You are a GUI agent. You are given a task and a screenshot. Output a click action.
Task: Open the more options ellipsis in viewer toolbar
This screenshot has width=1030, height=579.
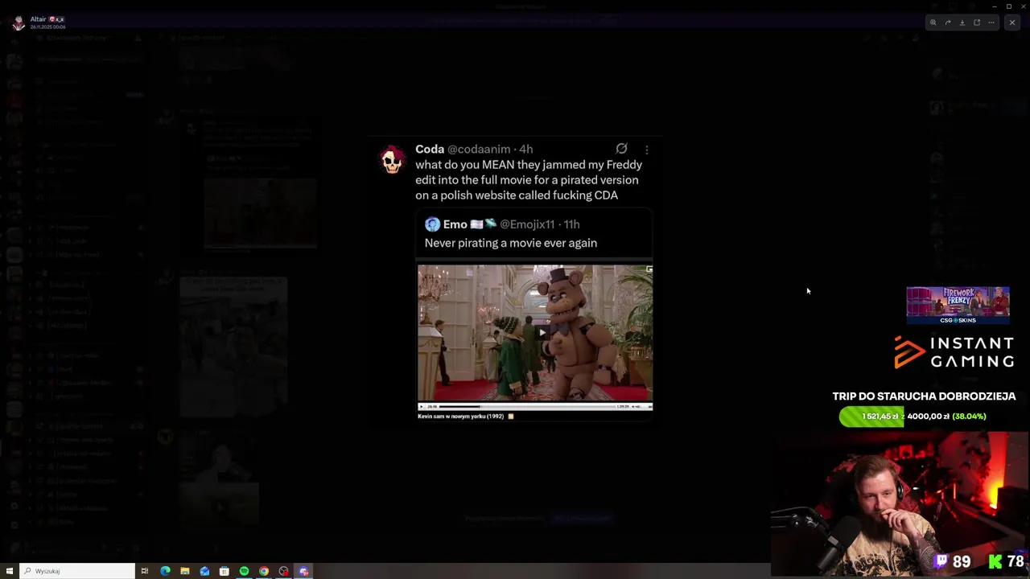click(x=991, y=23)
